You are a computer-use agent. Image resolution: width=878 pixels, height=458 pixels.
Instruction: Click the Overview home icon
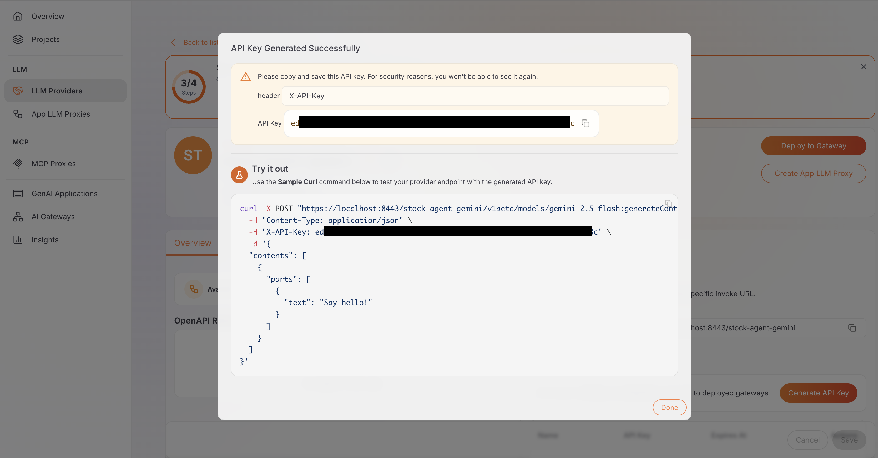point(18,16)
